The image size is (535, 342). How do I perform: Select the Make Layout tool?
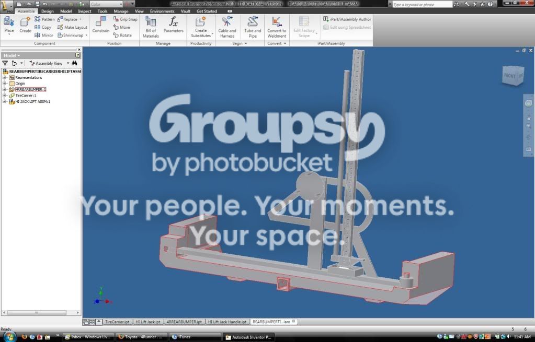pos(72,27)
